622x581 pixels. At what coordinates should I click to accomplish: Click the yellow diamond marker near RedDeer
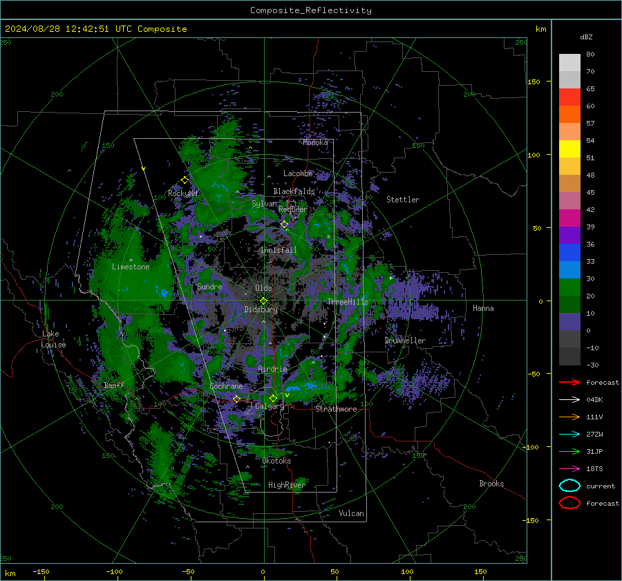pyautogui.click(x=284, y=225)
